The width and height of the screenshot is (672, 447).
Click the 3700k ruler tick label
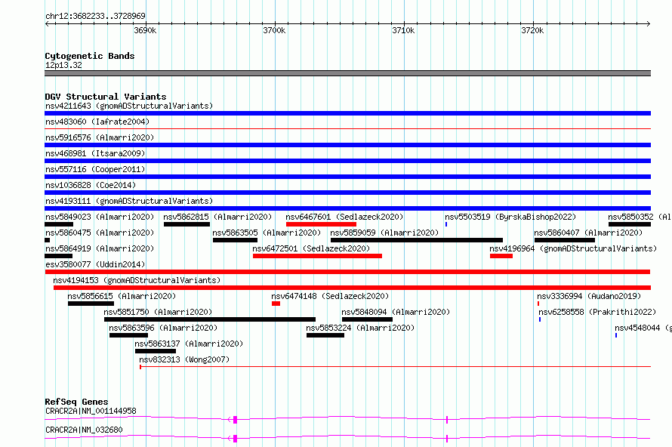click(274, 30)
